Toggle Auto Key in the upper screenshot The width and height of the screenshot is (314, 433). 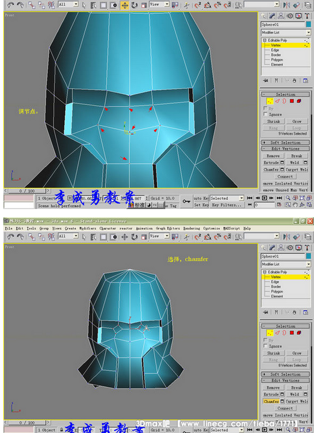(201, 198)
